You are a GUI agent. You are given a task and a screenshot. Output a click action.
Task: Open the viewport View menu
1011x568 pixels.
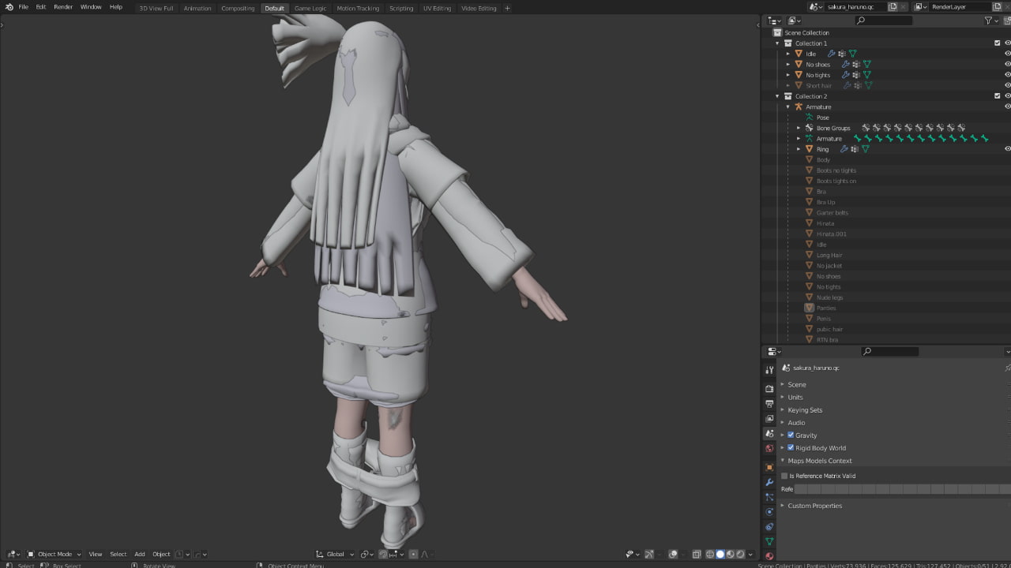[95, 554]
